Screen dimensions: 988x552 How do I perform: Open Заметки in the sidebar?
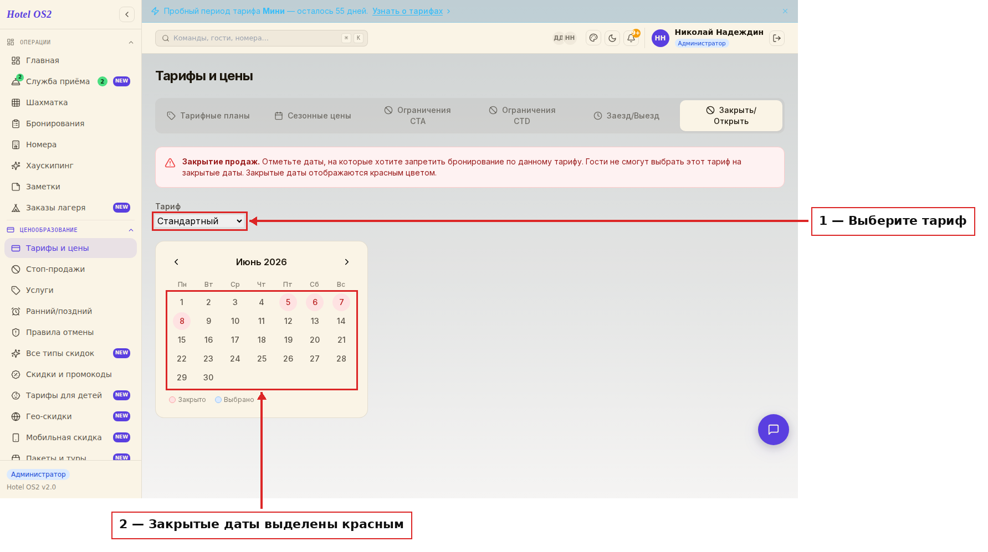(70, 187)
